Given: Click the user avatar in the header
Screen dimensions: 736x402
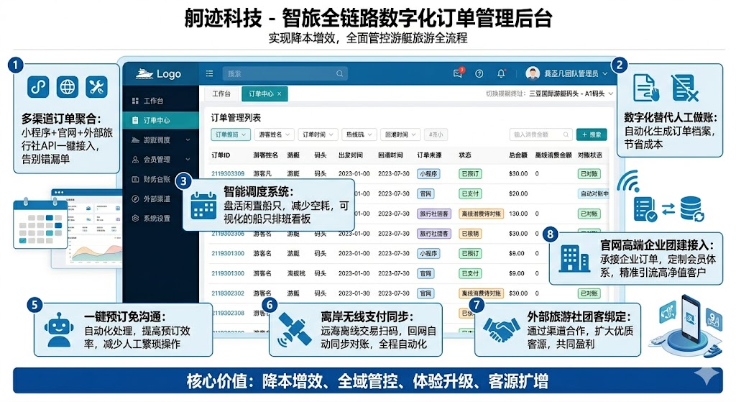Looking at the screenshot, I should [532, 73].
